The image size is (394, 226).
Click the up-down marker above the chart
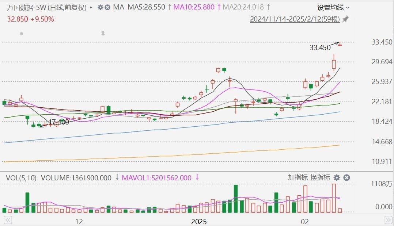coord(103,33)
